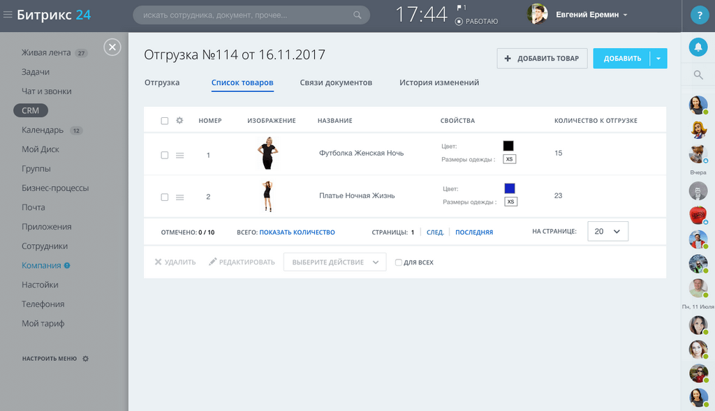Check the row for Платье Ночная Жизнь
This screenshot has width=715, height=411.
[165, 197]
